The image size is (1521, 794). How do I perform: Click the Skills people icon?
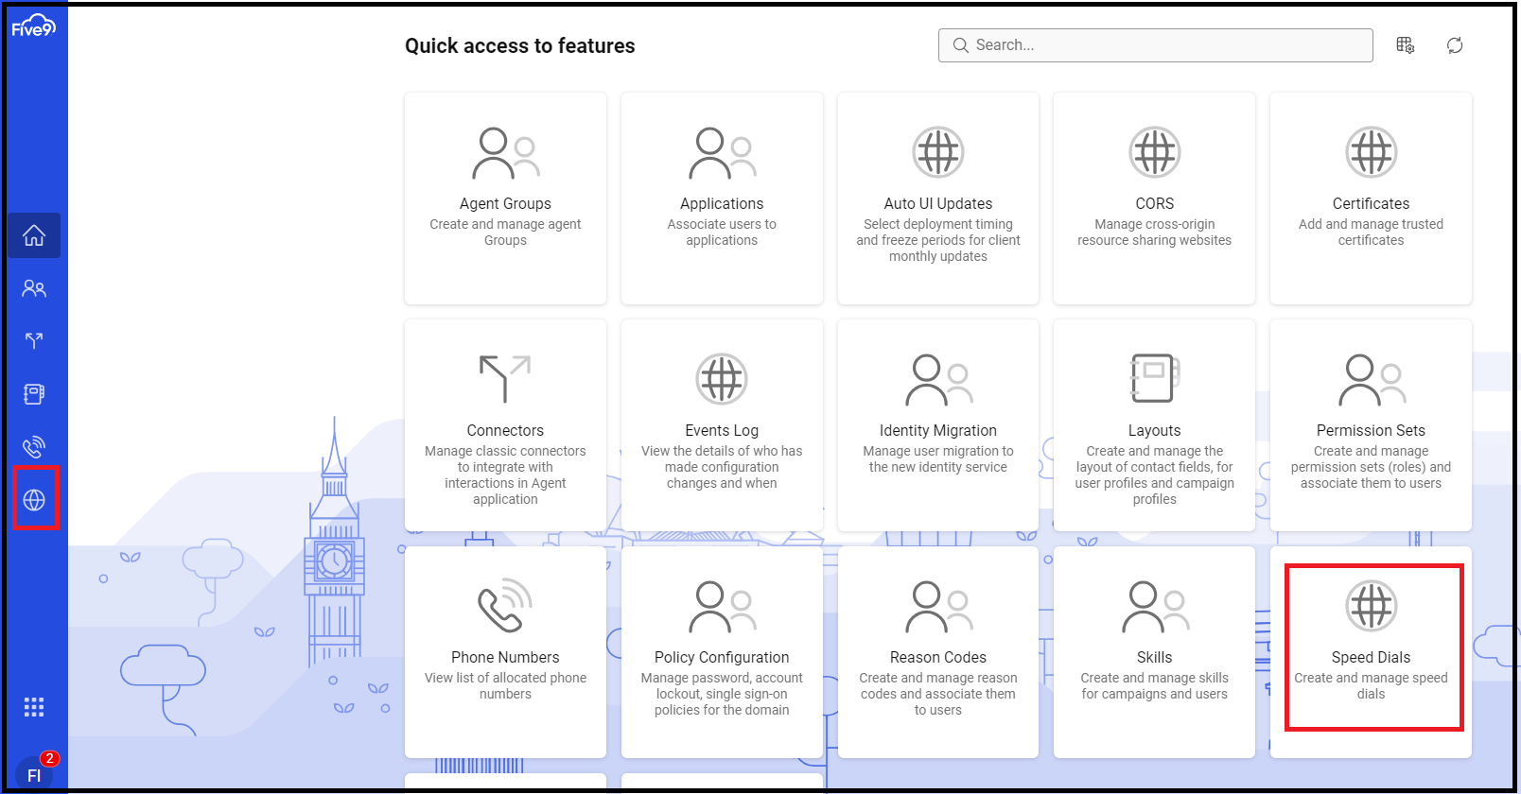[x=1155, y=607]
